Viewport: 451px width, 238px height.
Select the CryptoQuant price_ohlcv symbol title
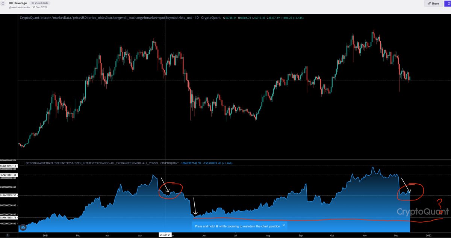[106, 18]
